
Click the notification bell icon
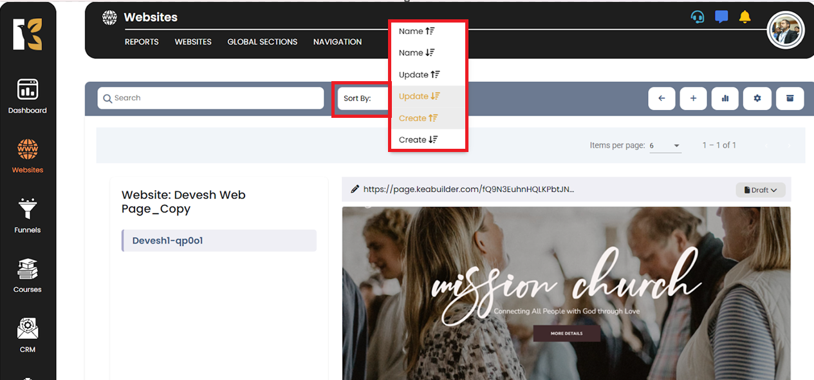[745, 17]
